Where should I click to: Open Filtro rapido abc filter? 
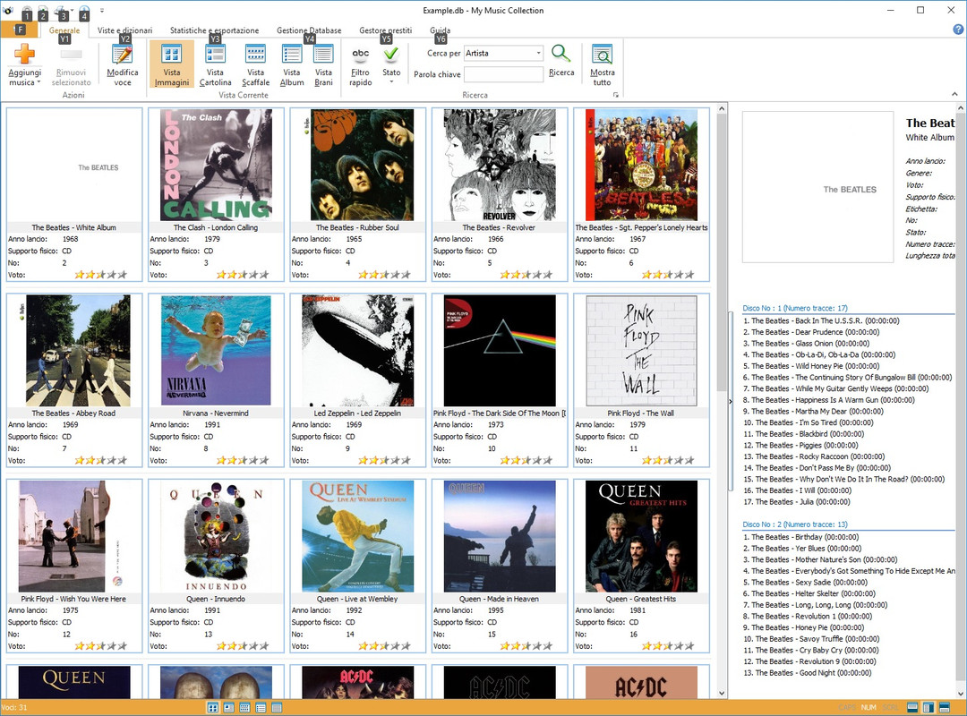click(361, 65)
